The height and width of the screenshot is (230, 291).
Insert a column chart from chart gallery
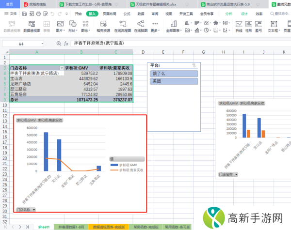pyautogui.click(x=188, y=23)
